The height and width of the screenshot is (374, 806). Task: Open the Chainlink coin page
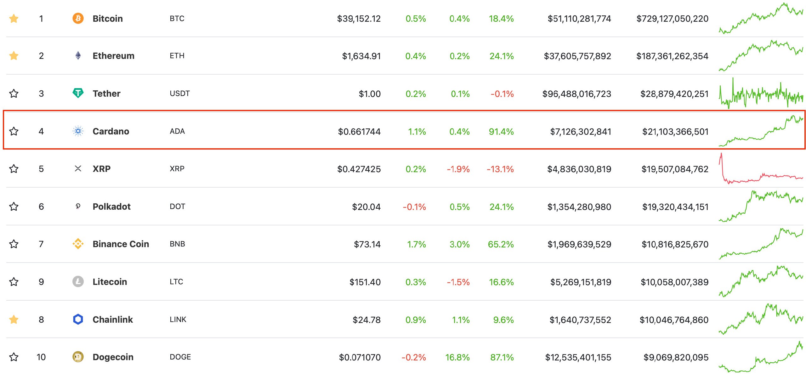pos(113,320)
